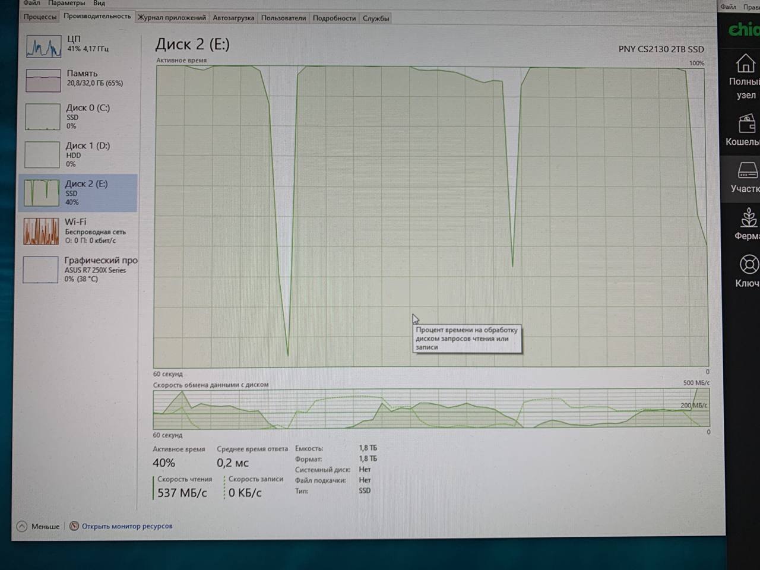Click the Активное время graph area
The image size is (760, 570).
430,216
